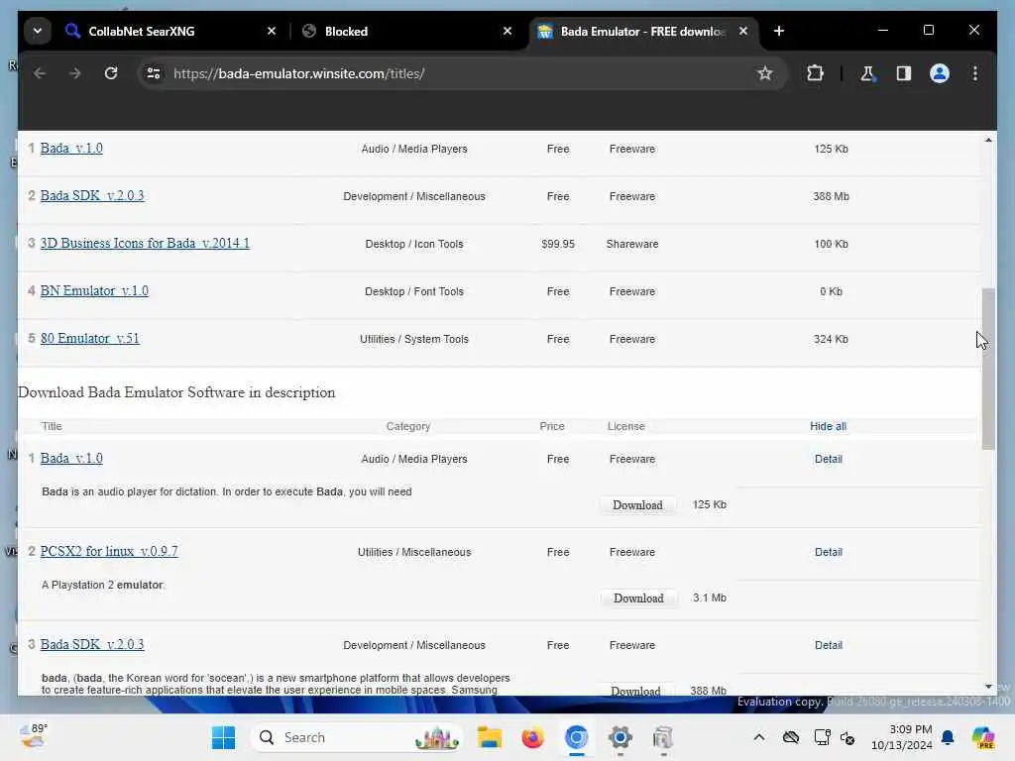Image resolution: width=1015 pixels, height=761 pixels.
Task: Show hidden tray icons chevron
Action: [x=759, y=737]
